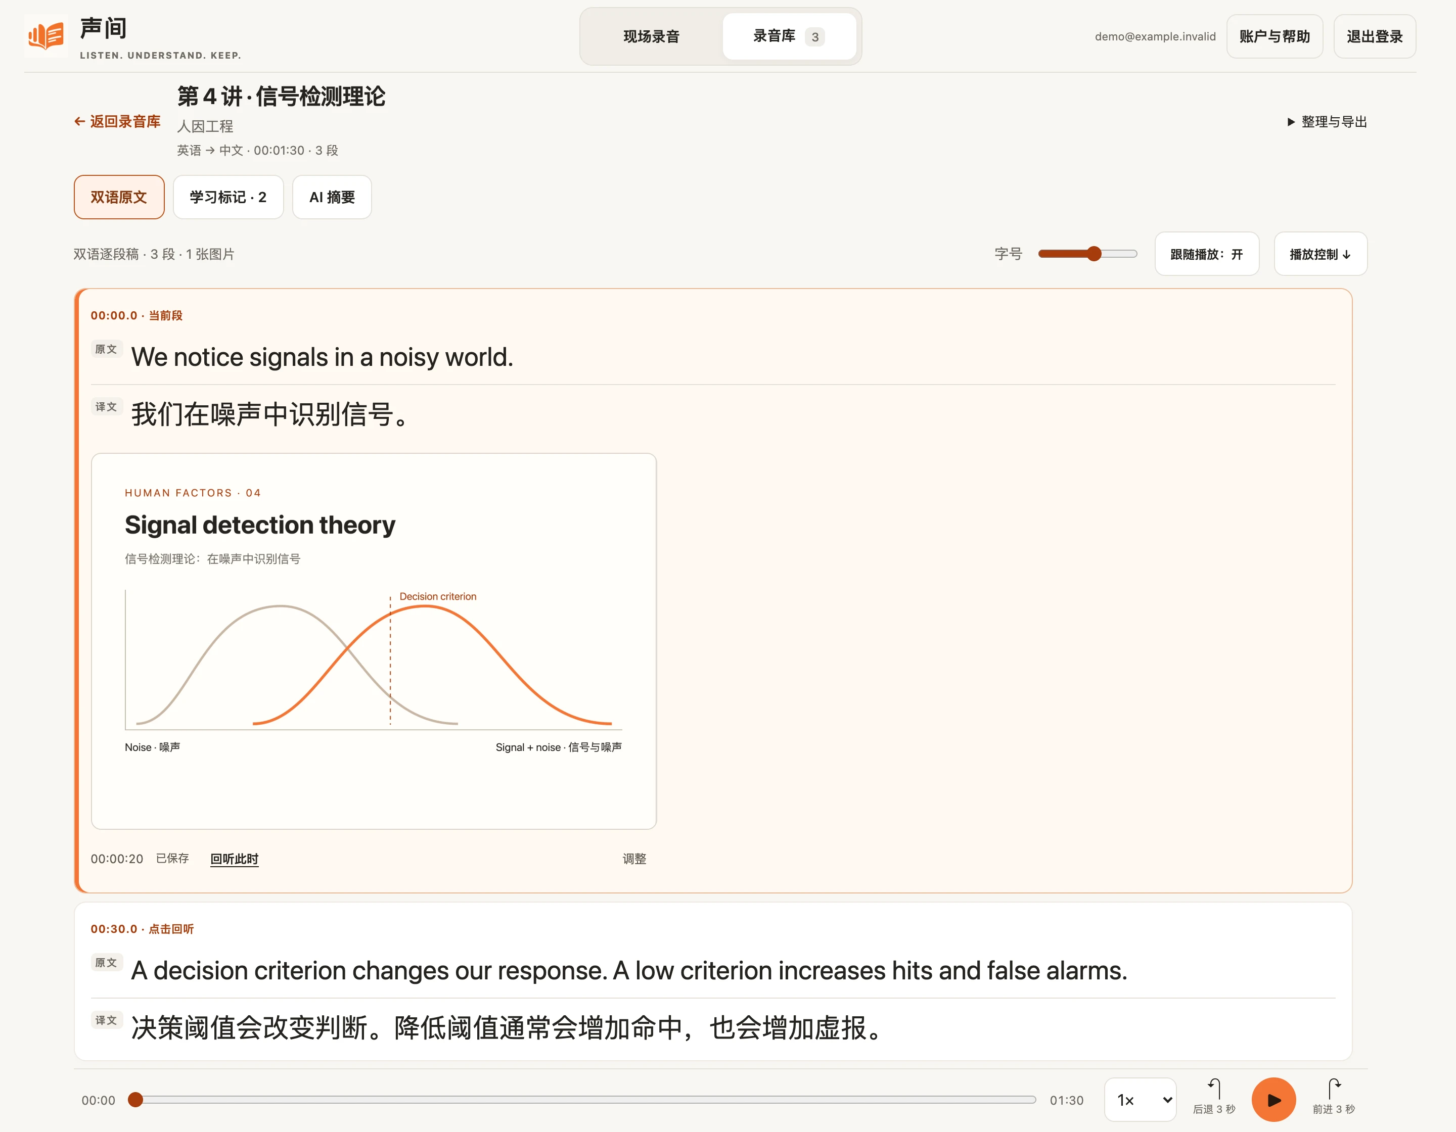
Task: Open the Signal detection theory slide image
Action: coord(374,641)
